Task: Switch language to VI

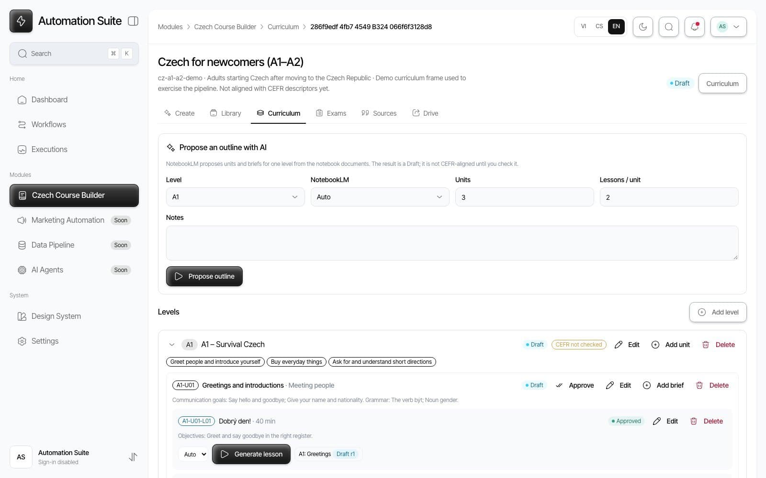Action: point(583,26)
